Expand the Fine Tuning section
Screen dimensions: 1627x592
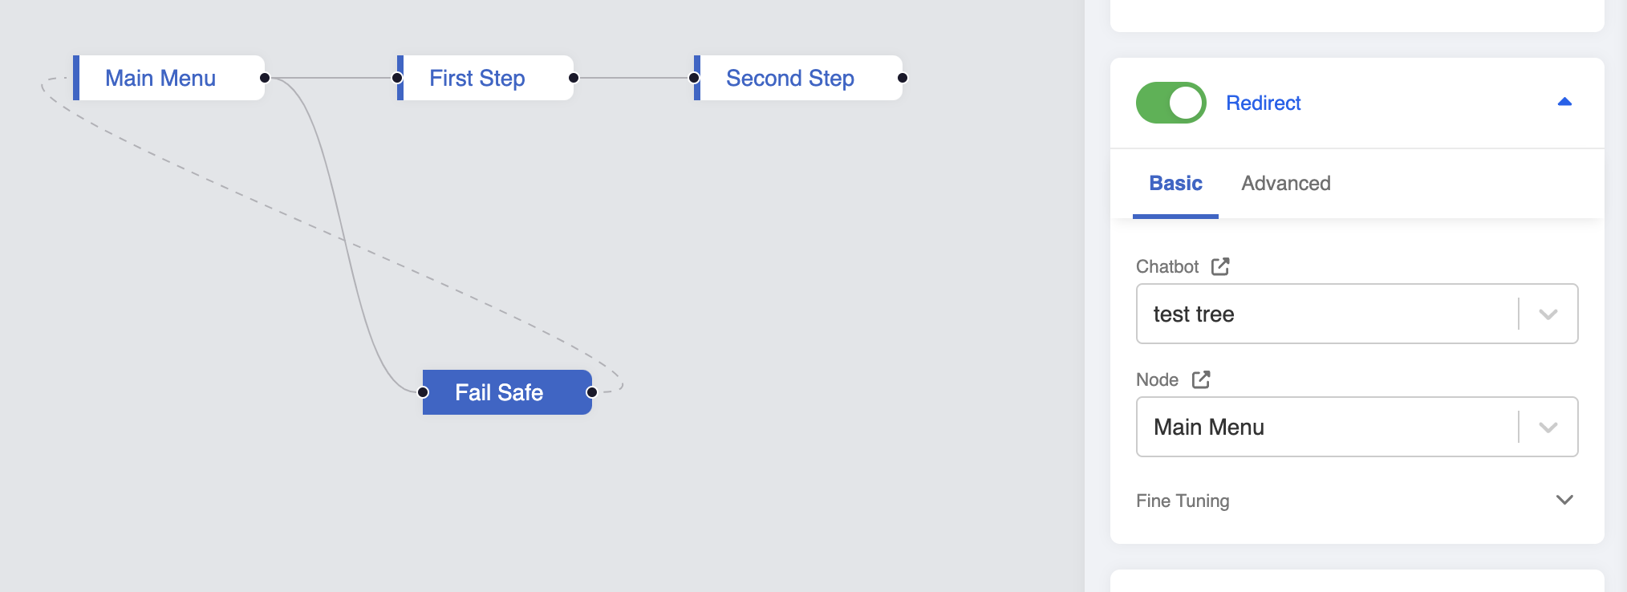point(1564,500)
